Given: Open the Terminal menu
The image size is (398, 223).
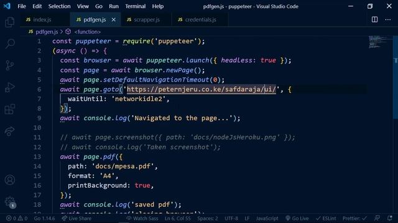Looking at the screenshot, I should click(136, 6).
